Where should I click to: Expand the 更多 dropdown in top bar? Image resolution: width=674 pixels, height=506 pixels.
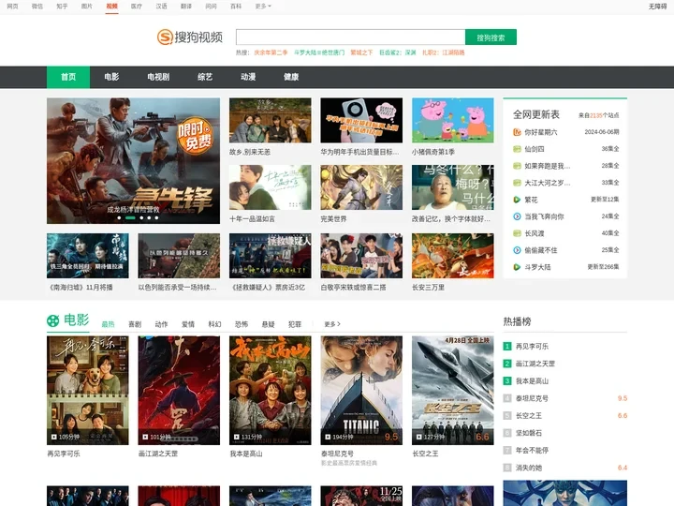coord(263,7)
